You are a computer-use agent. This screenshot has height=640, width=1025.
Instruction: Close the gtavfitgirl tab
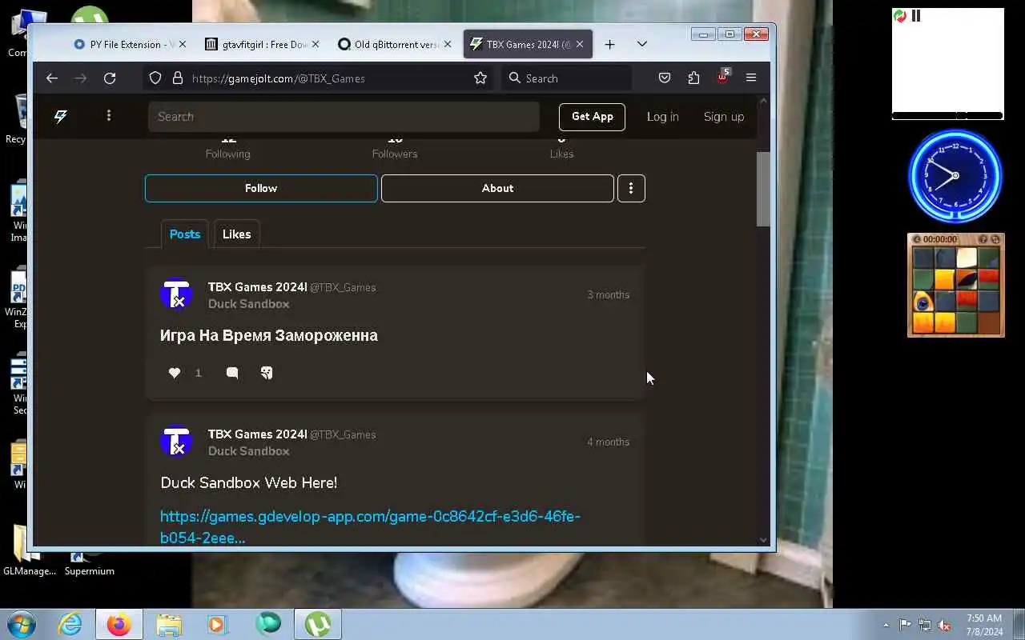click(315, 45)
